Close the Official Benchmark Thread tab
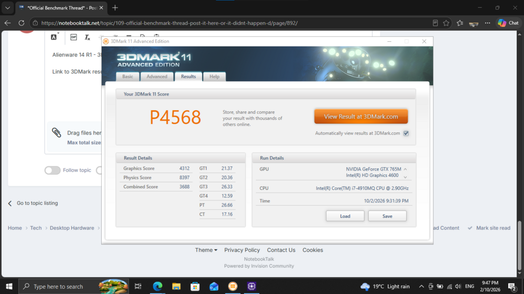This screenshot has width=524, height=294. pos(101,8)
